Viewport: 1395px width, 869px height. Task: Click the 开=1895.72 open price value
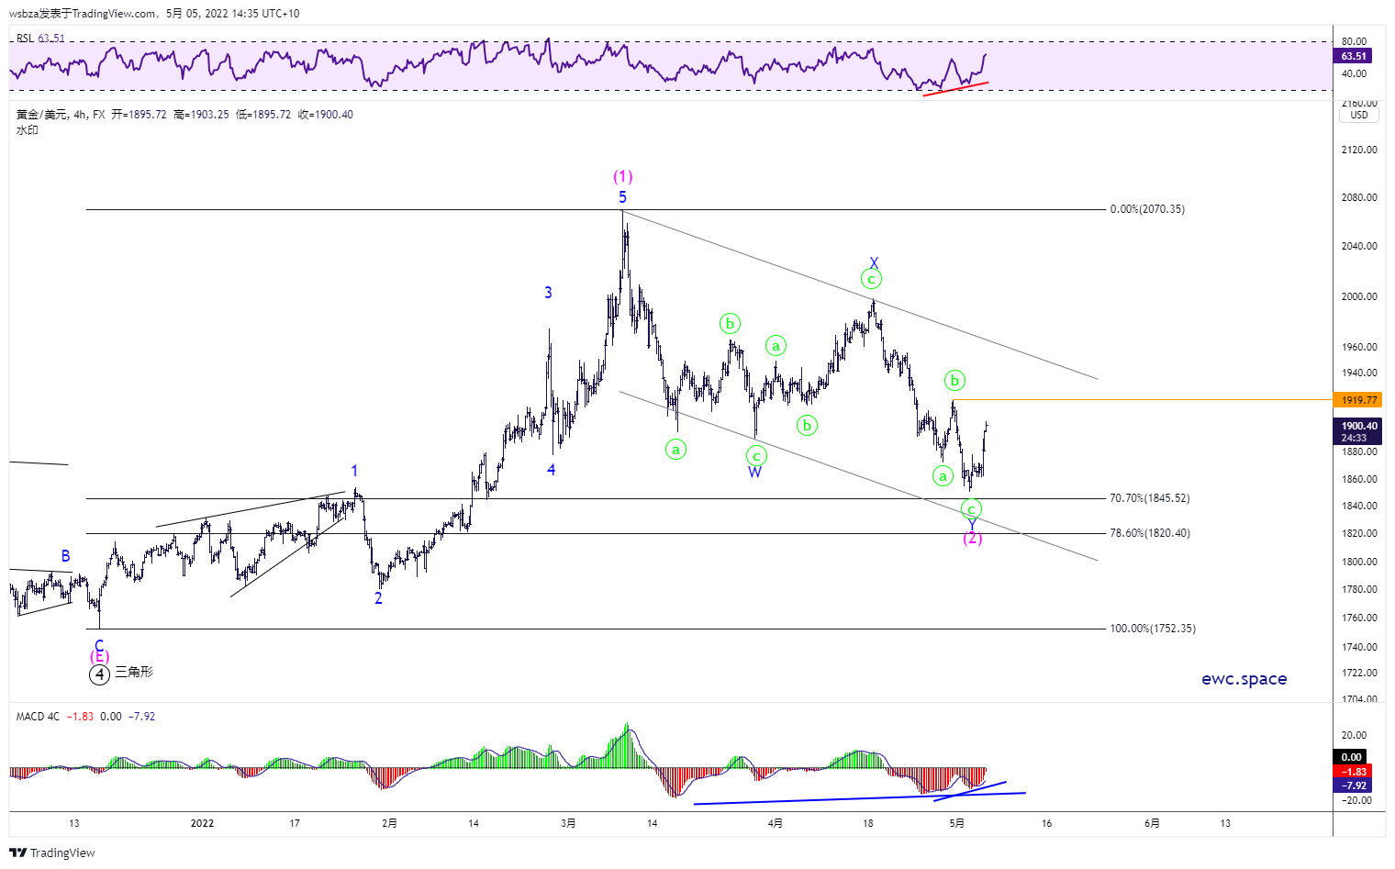click(139, 115)
